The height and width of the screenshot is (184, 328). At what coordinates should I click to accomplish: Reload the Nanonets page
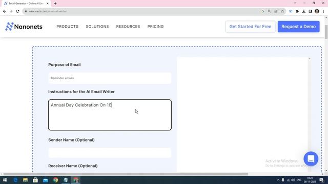pyautogui.click(x=17, y=11)
